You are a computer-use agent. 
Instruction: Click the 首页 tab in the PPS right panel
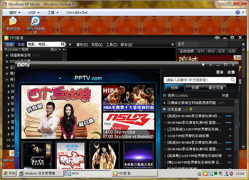(x=181, y=44)
